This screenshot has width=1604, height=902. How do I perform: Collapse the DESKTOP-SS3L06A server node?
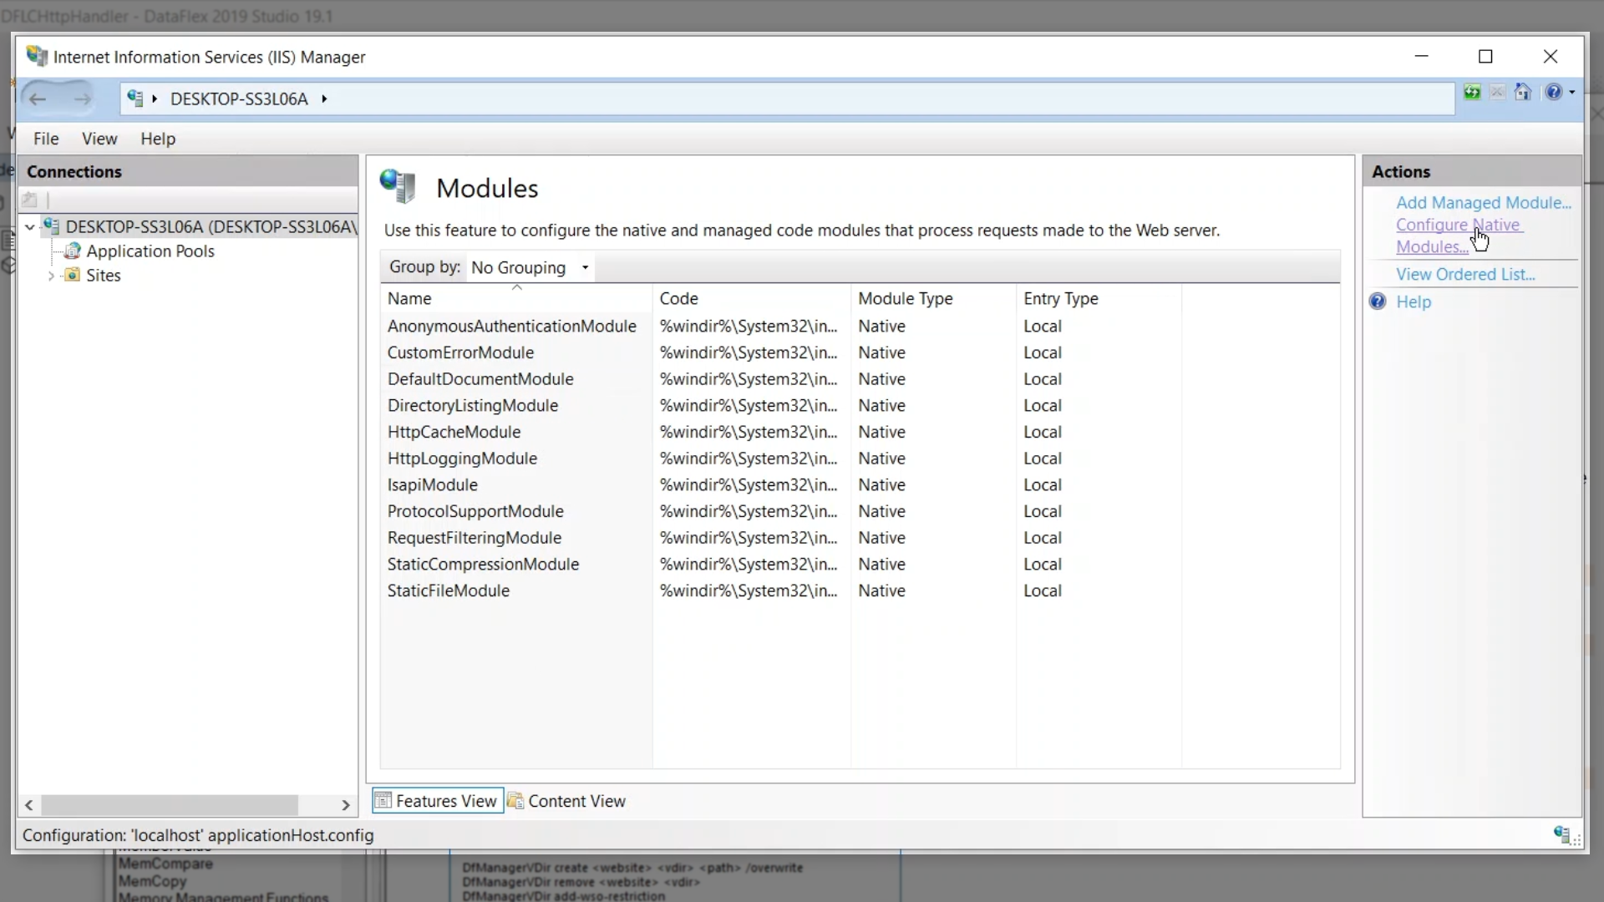pyautogui.click(x=30, y=227)
